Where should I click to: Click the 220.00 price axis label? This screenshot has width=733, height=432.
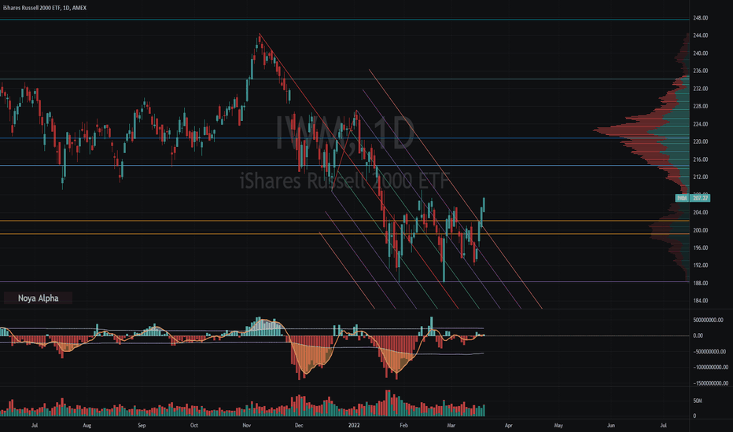pos(700,141)
